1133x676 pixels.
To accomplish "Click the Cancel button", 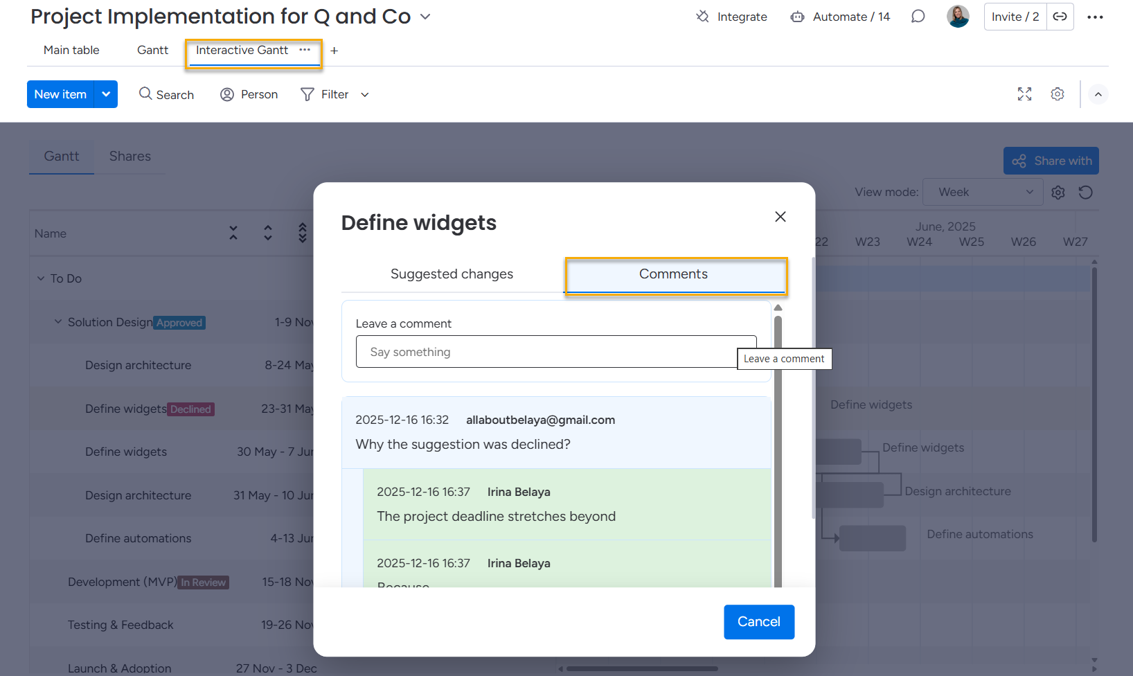I will [758, 622].
